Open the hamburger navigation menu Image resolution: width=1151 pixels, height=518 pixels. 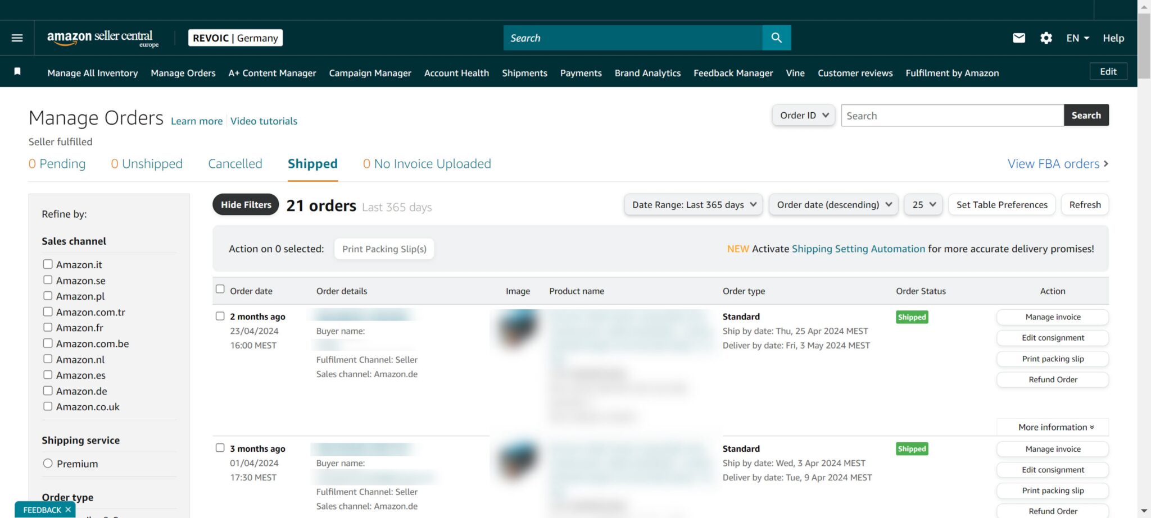[17, 38]
